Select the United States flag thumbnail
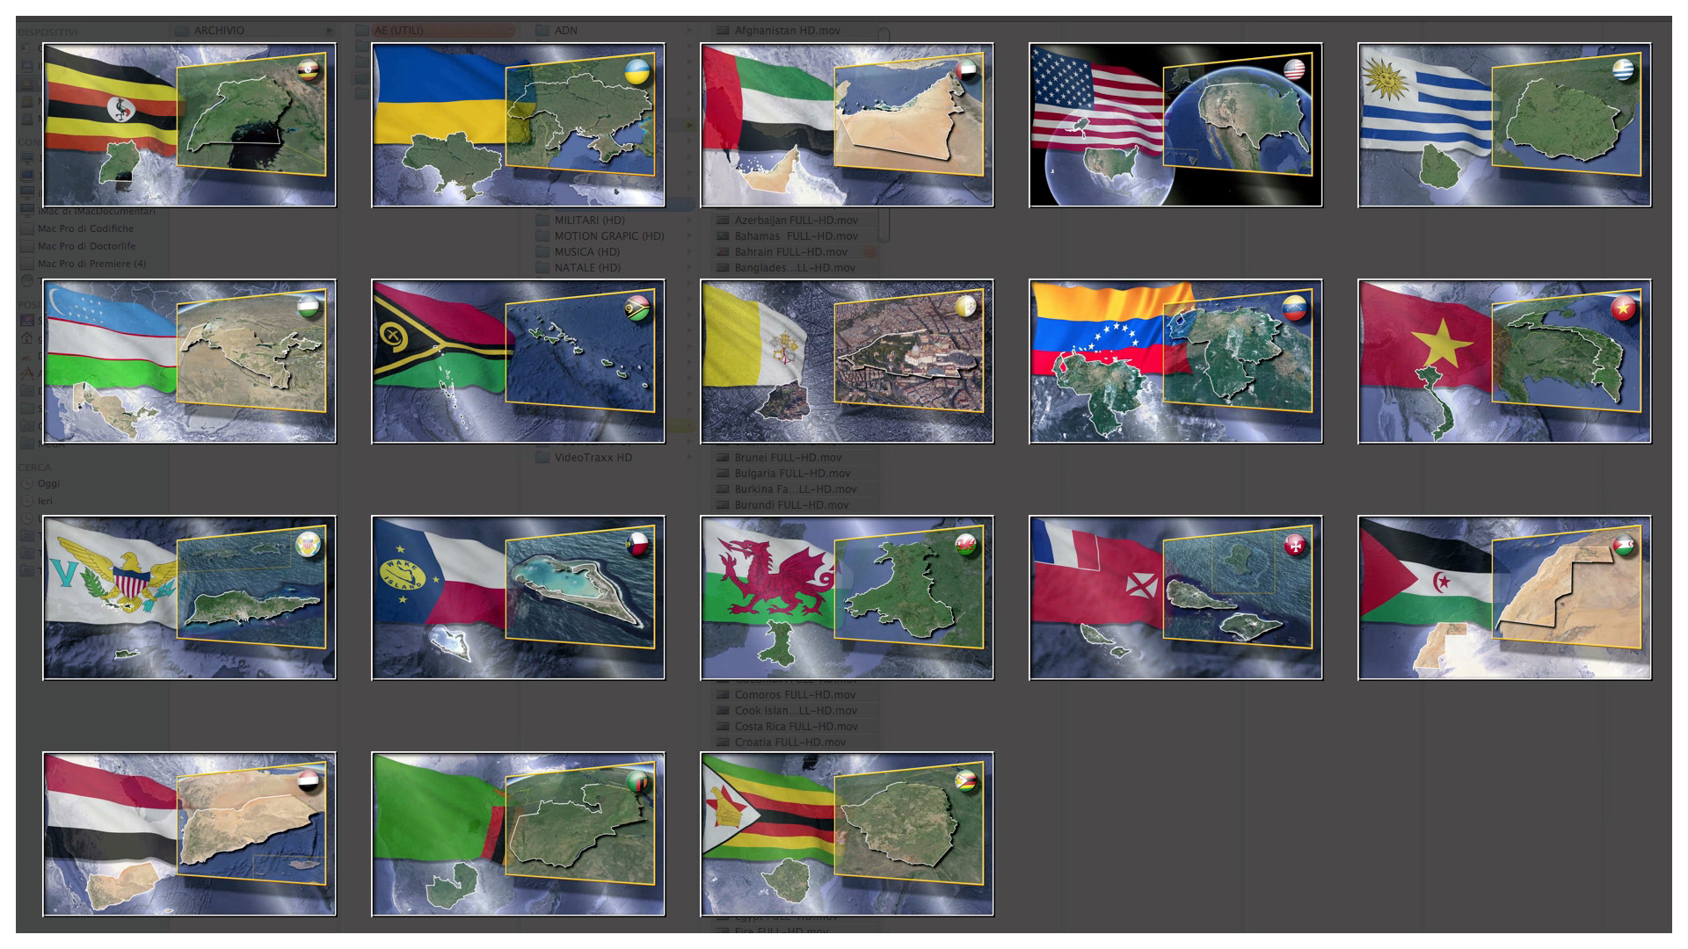This screenshot has height=949, width=1688. click(x=1175, y=125)
